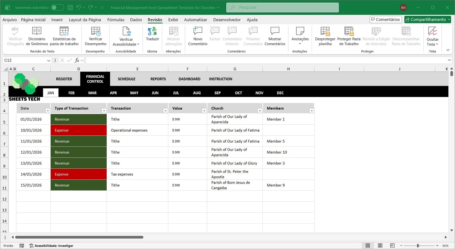Screen dimensions: 455x249
Task: Open Estatísticas da pasta de trabalho
Action: pos(64,31)
